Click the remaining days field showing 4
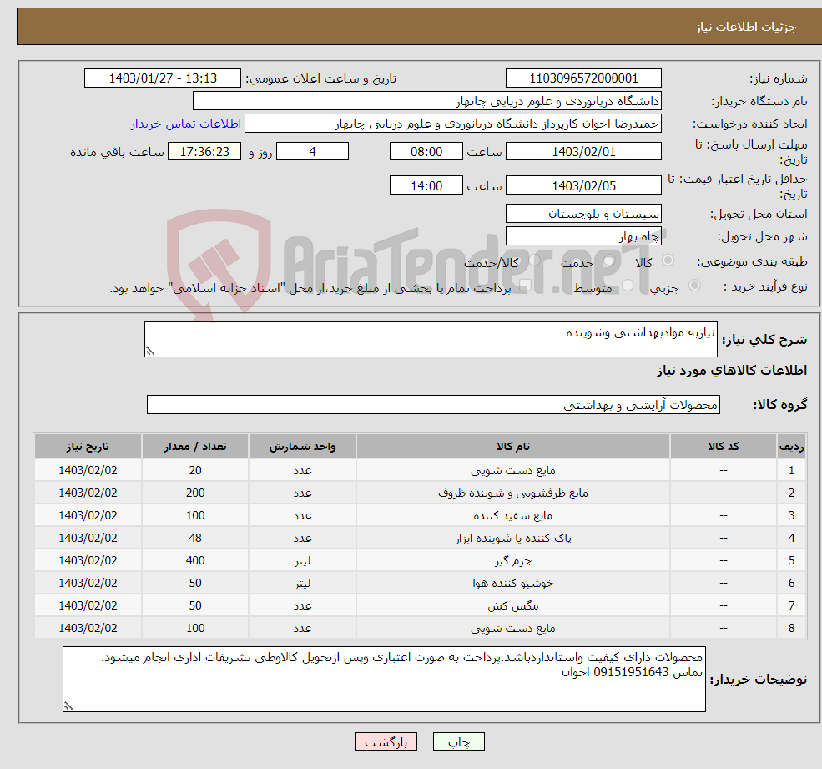 pyautogui.click(x=312, y=152)
